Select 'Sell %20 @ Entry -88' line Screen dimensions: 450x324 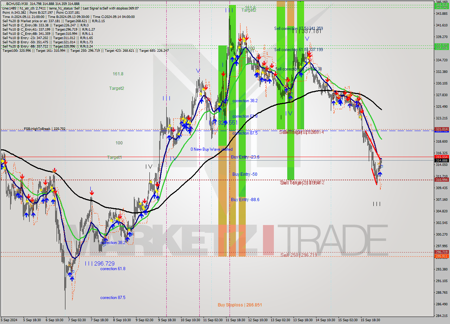pos(47,46)
